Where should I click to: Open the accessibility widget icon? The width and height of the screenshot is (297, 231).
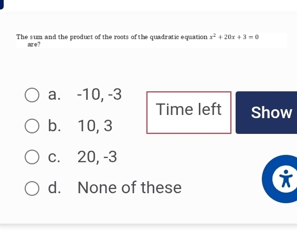(x=280, y=179)
